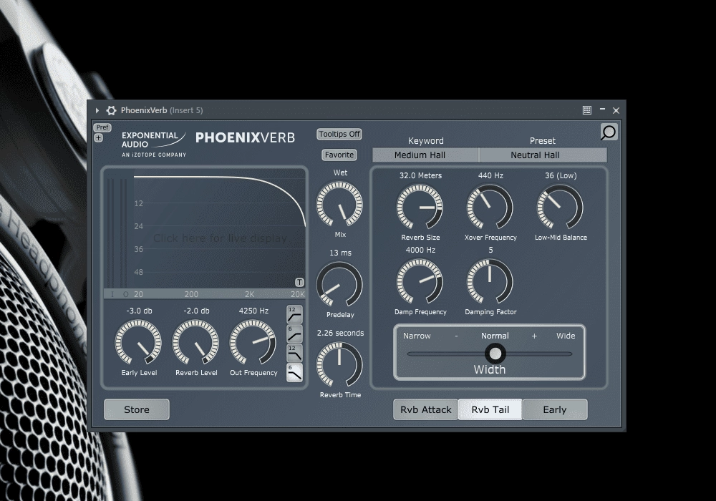
Task: Click the minus mark on Width scale
Action: tap(456, 336)
